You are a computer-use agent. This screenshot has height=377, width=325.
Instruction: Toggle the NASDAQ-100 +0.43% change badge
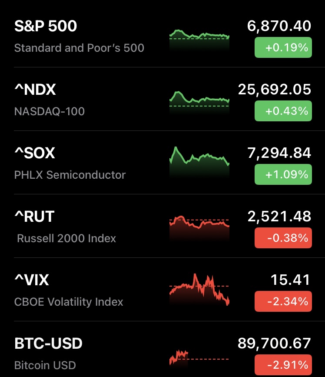coord(283,111)
